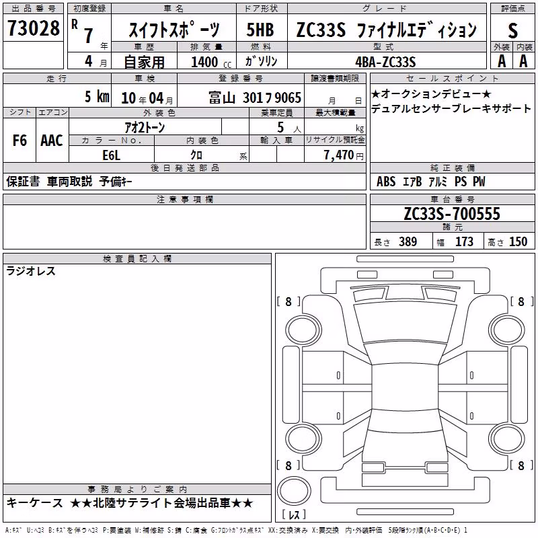
Task: Click the roof panel in car diagram
Action: [405, 387]
